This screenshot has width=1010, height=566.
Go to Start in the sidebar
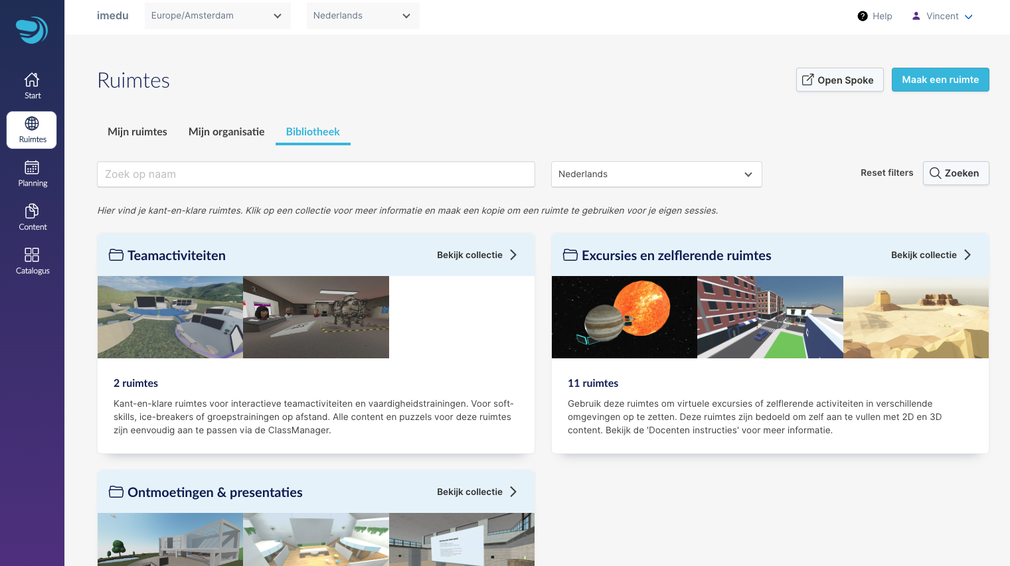click(x=32, y=86)
